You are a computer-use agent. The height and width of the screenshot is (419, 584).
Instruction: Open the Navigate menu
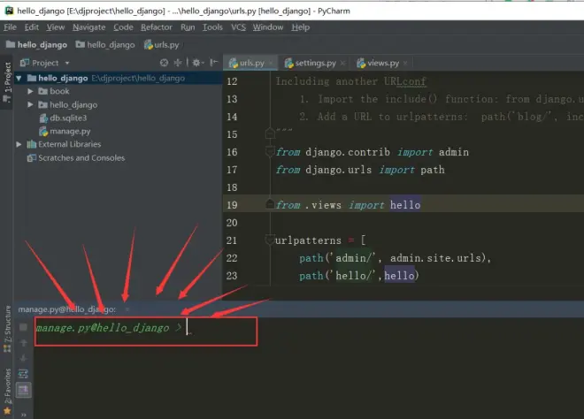coord(89,27)
